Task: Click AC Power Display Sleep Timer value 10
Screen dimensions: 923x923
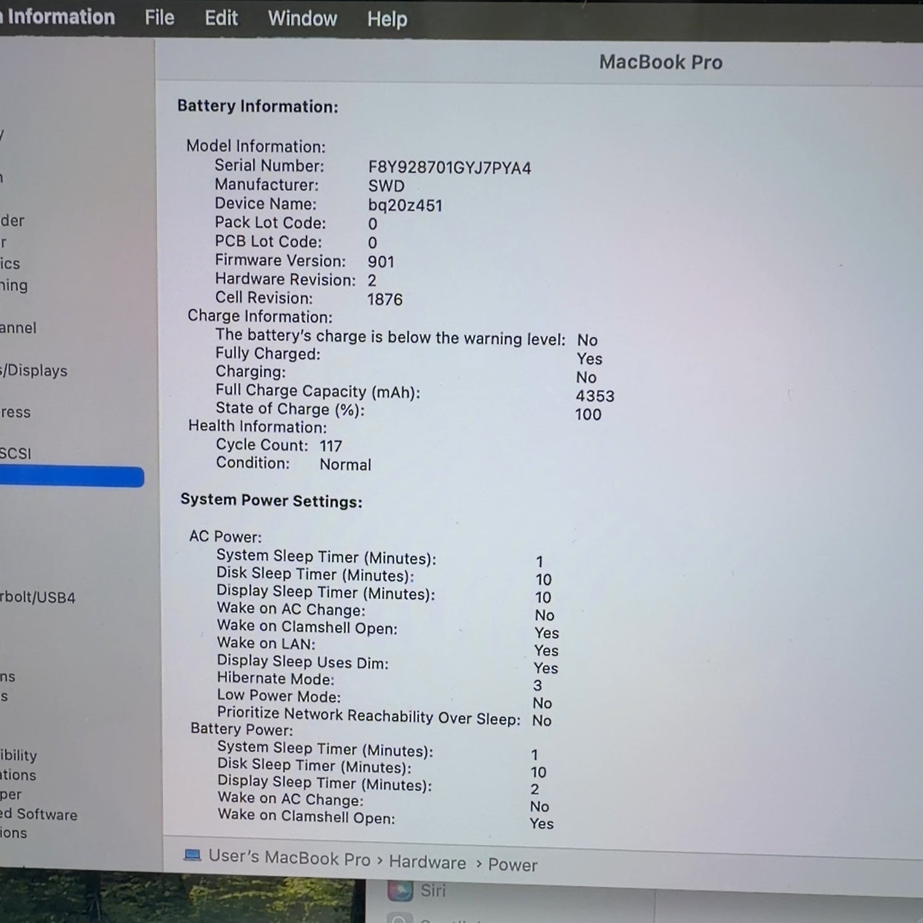Action: point(543,597)
